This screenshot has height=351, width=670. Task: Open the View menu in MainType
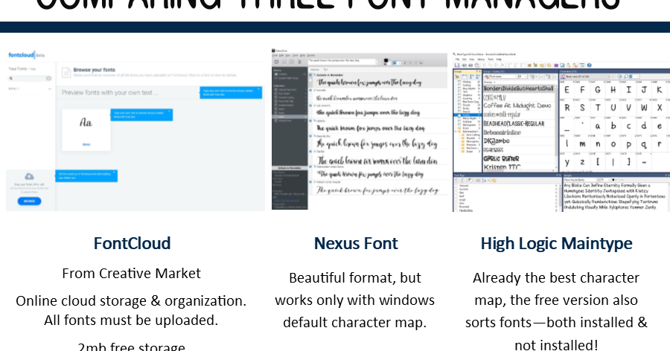[x=472, y=59]
